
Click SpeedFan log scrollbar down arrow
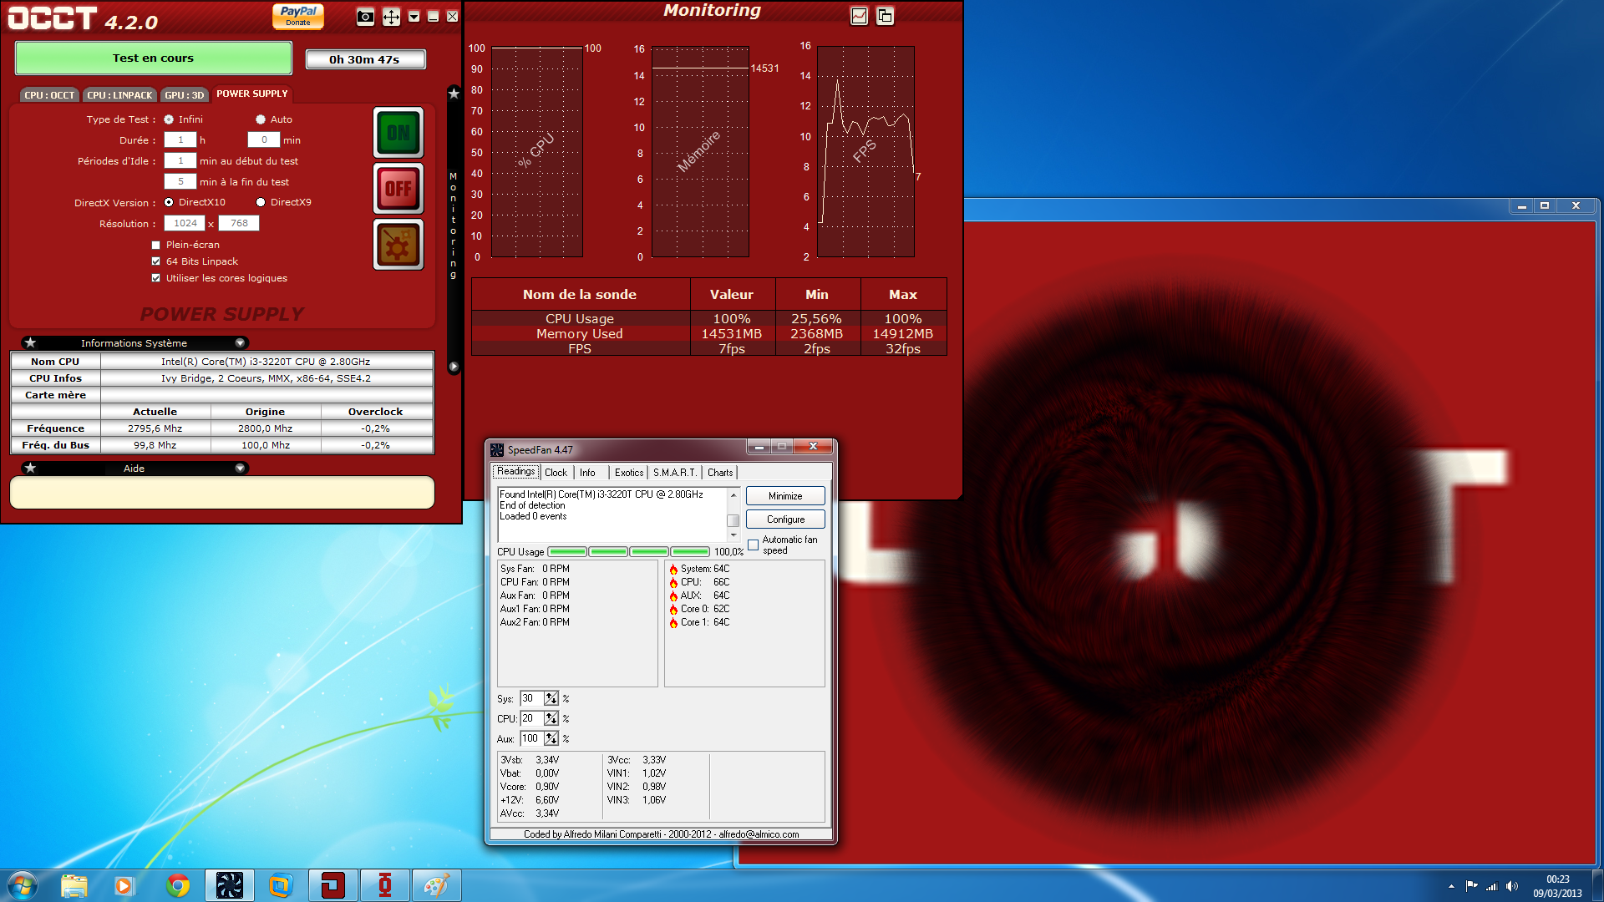tap(733, 535)
